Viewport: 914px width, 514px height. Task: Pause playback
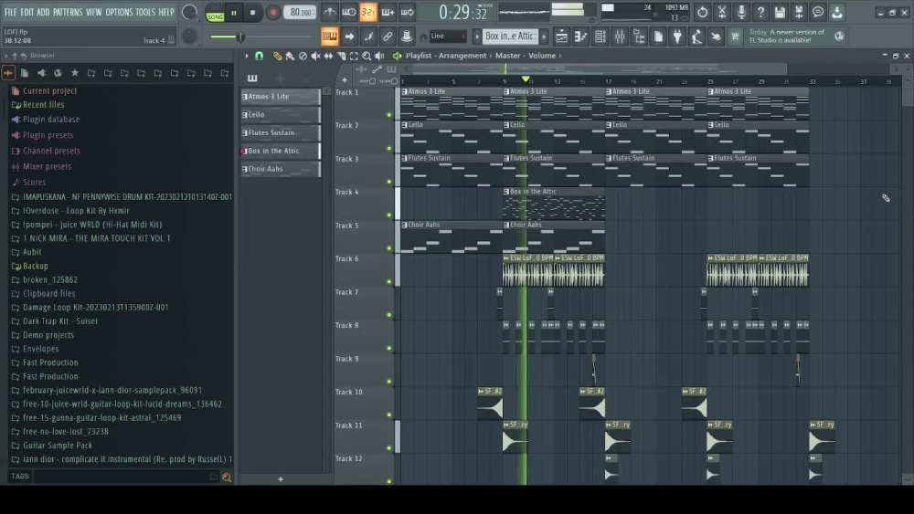click(234, 12)
